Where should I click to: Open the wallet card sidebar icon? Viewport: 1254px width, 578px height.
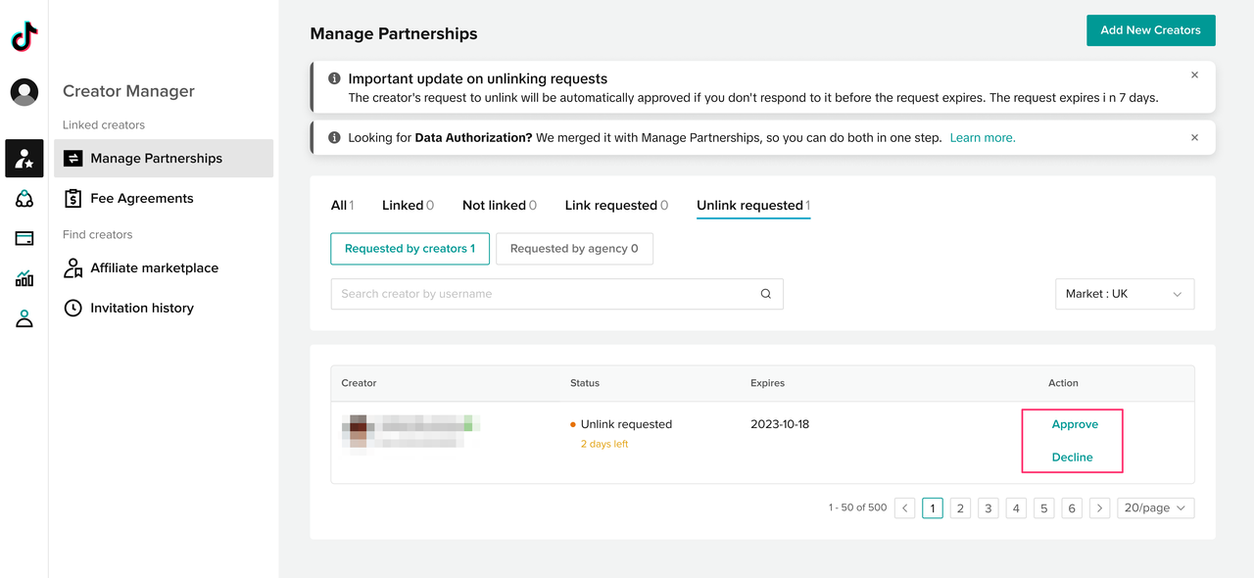(24, 238)
